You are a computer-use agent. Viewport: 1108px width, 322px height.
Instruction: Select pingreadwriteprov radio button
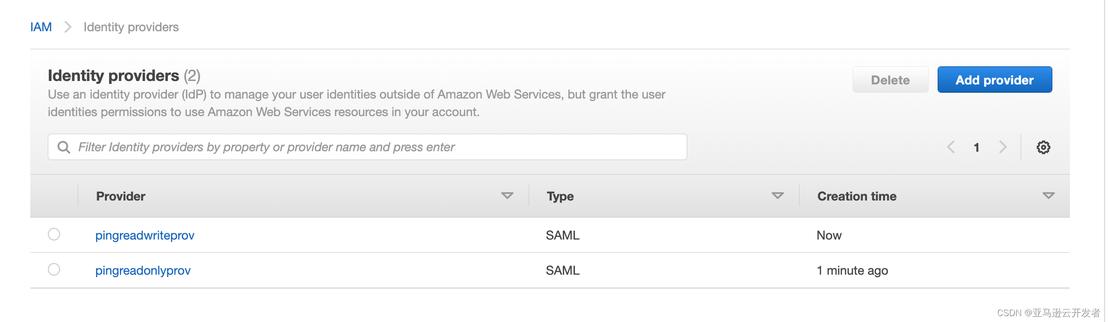pyautogui.click(x=54, y=235)
